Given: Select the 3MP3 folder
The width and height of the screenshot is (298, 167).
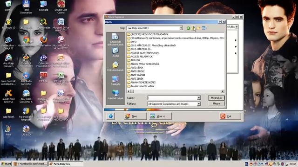Looking at the screenshot, I should (x=132, y=42).
